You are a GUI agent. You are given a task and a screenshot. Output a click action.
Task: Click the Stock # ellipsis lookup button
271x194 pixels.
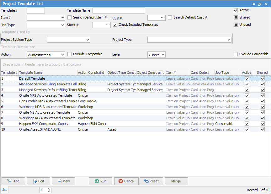[108, 25]
